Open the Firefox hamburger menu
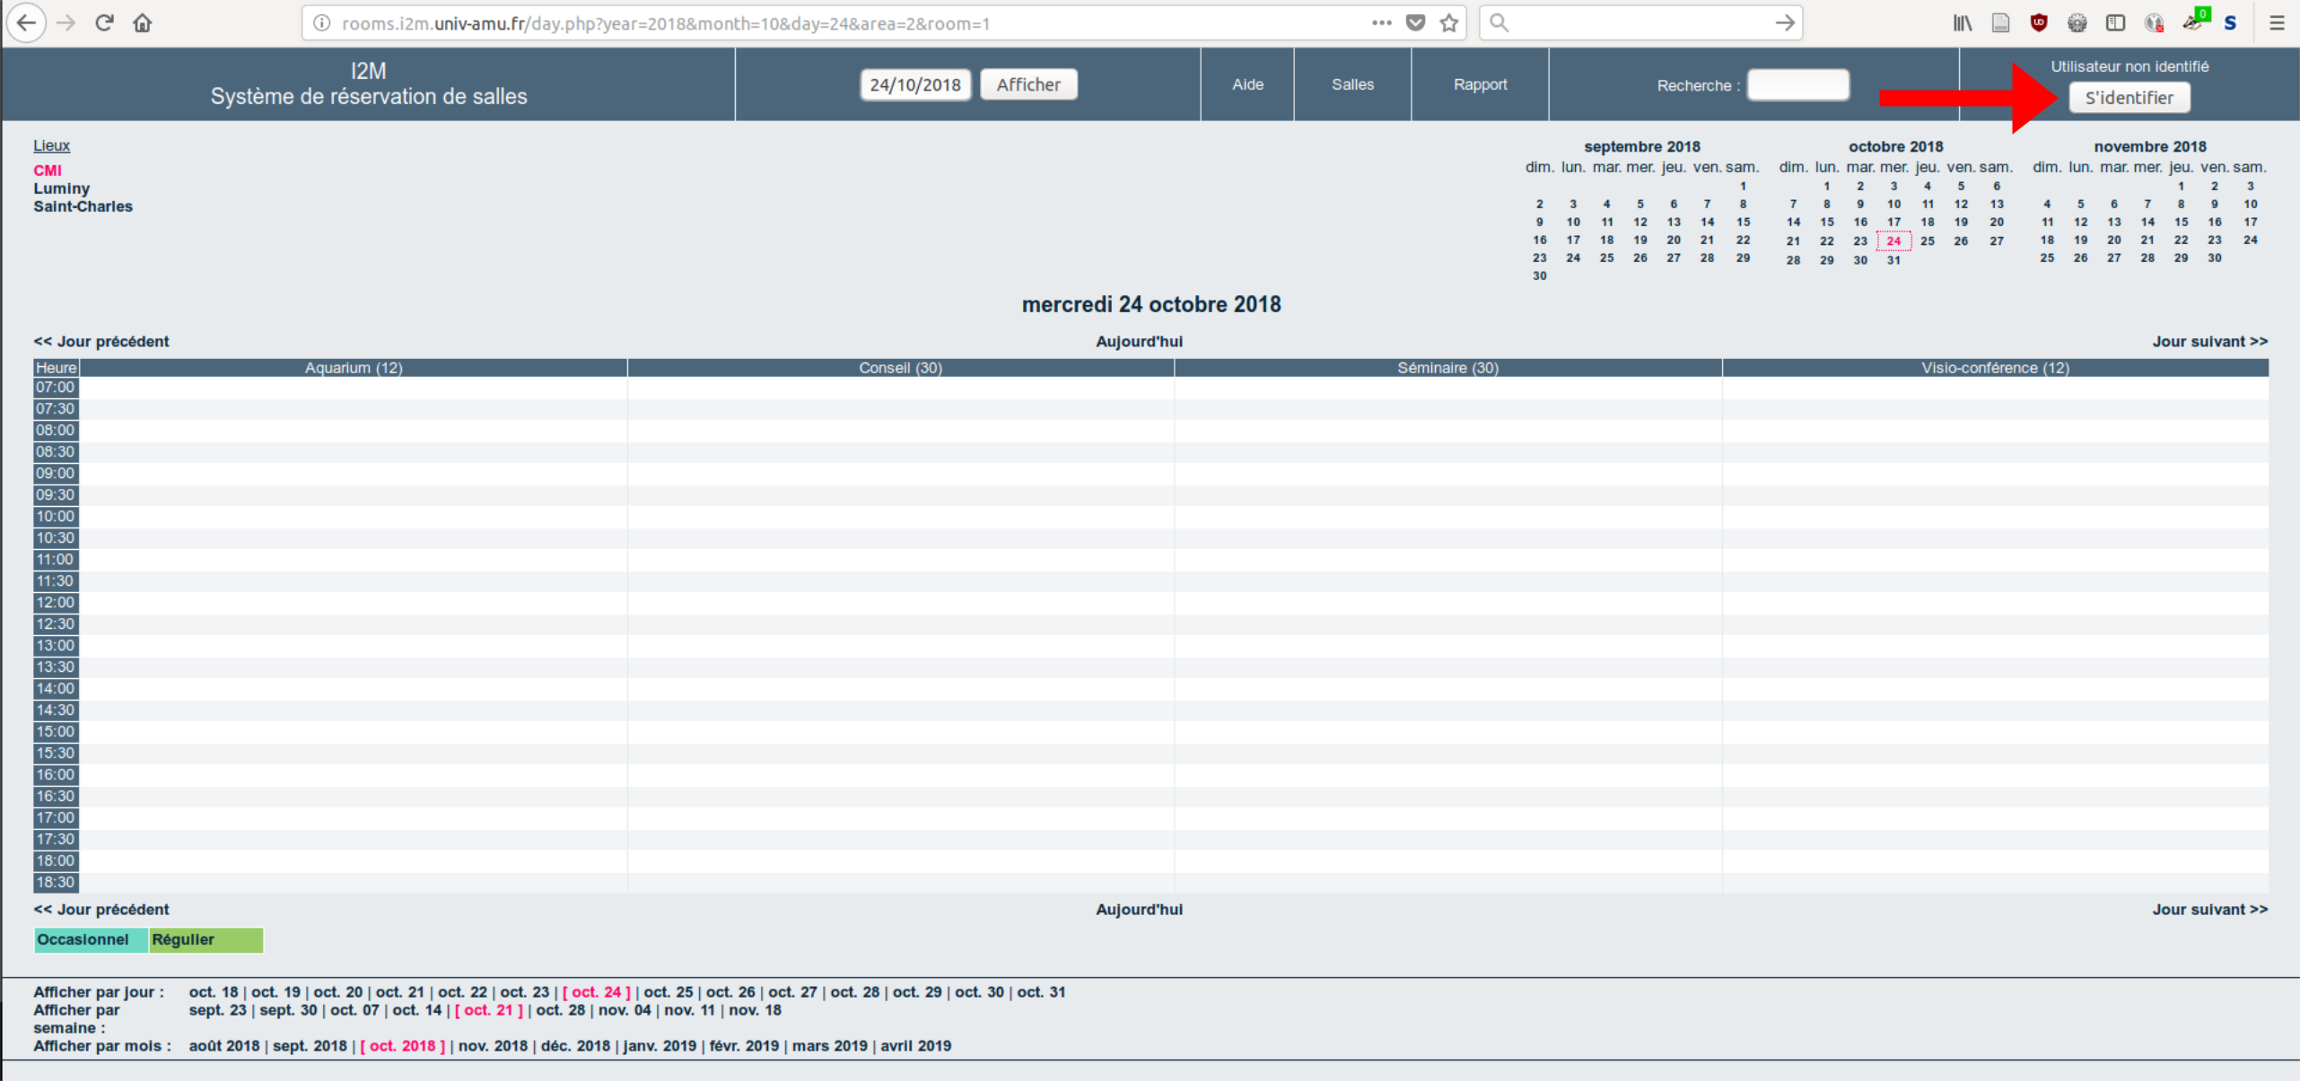Image resolution: width=2300 pixels, height=1081 pixels. (x=2277, y=23)
